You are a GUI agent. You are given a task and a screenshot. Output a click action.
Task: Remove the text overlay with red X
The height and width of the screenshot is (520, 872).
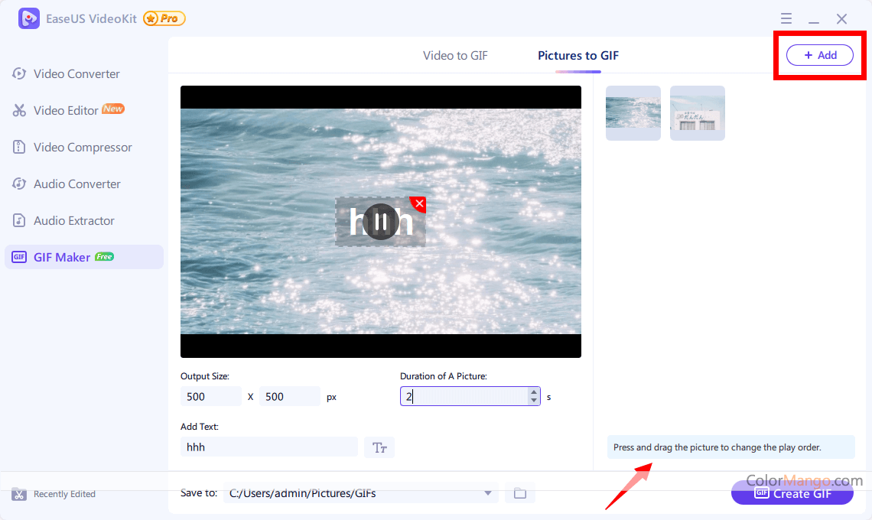(418, 204)
